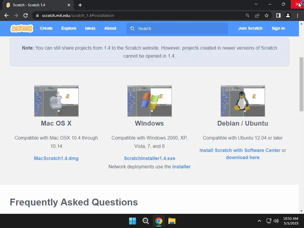Click the browser forward arrow
Screen dimensions: 304x228
16,15
